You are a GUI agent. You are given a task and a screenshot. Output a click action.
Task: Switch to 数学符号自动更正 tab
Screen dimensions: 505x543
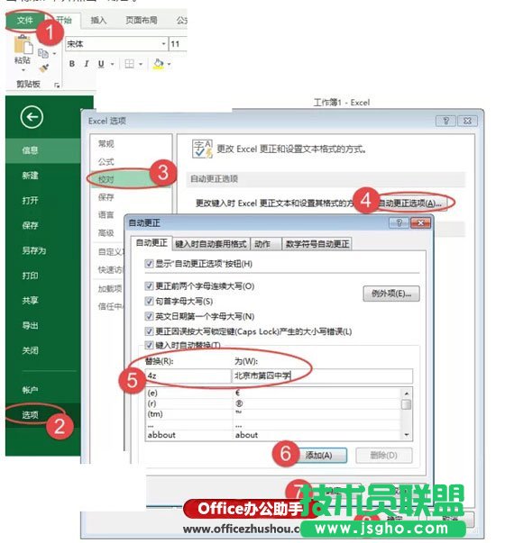[317, 244]
